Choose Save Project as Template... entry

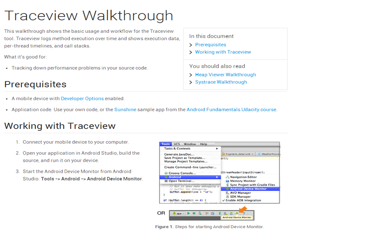[x=185, y=158]
